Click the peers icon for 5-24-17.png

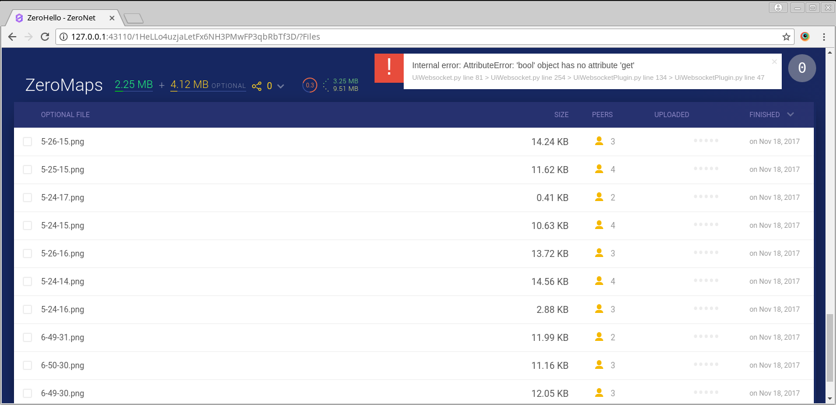coord(599,197)
